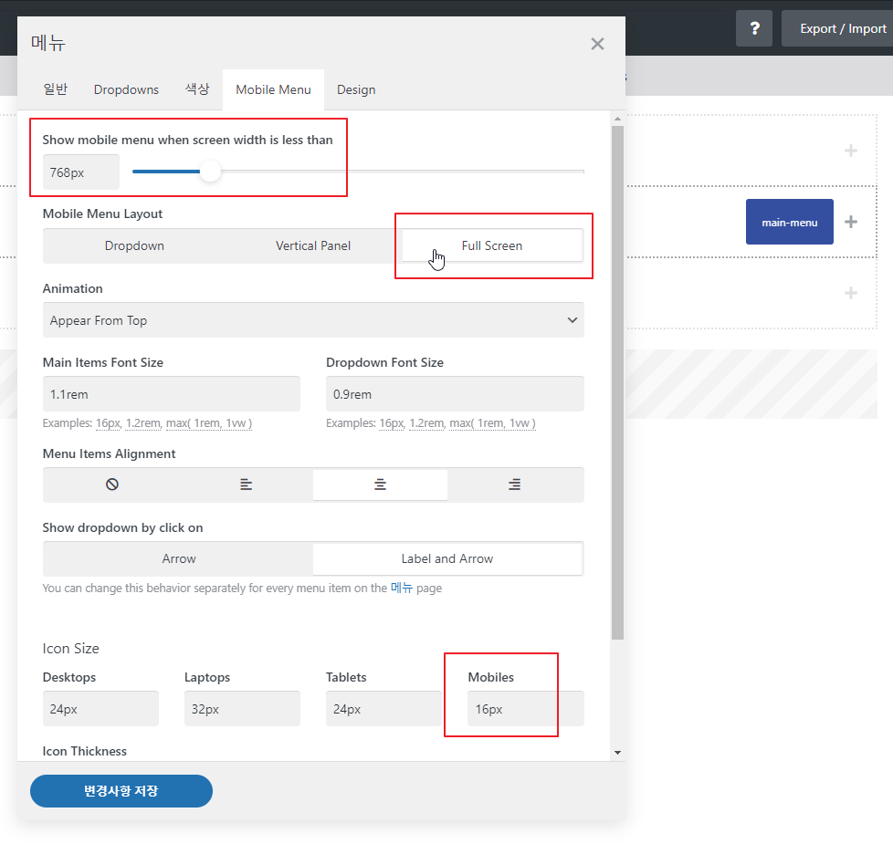Open the help question mark button
Screen dimensions: 893x844
pos(754,28)
